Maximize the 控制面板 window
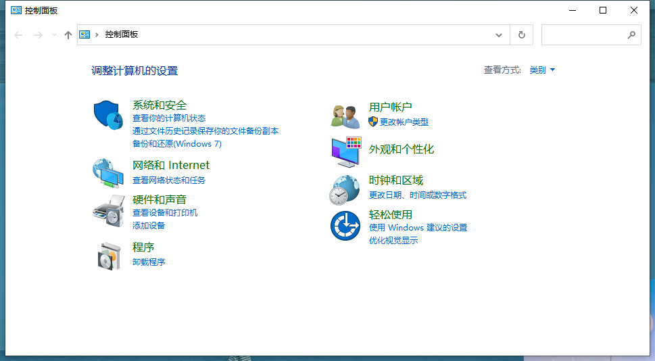655x361 pixels. (603, 10)
